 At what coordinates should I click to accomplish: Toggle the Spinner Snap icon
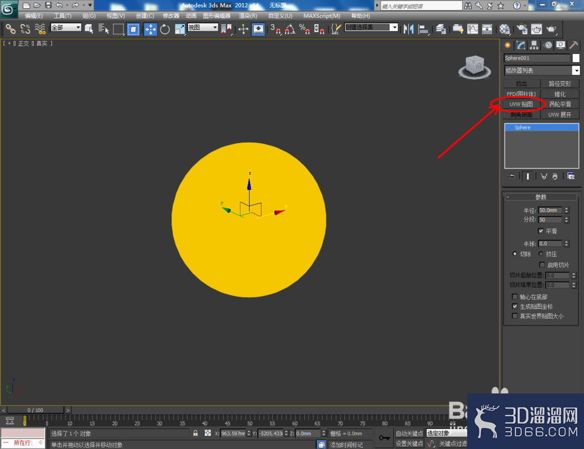pos(319,29)
